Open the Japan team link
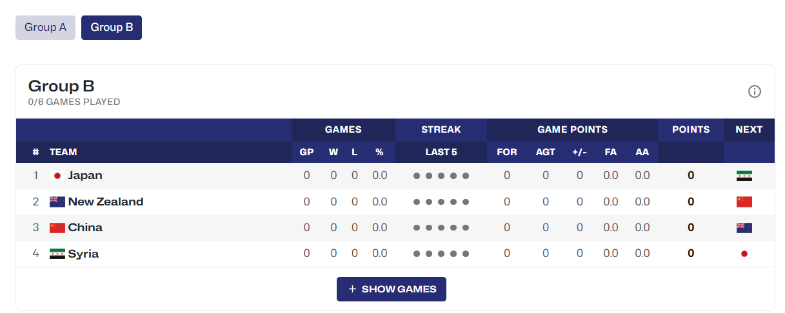785x313 pixels. point(85,176)
